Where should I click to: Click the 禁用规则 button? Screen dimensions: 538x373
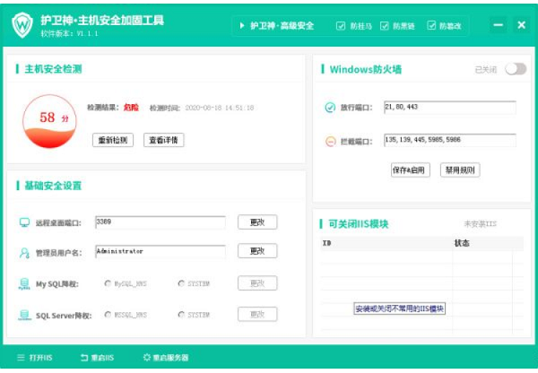(x=460, y=169)
